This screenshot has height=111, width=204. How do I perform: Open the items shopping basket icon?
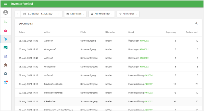(x=6, y=30)
